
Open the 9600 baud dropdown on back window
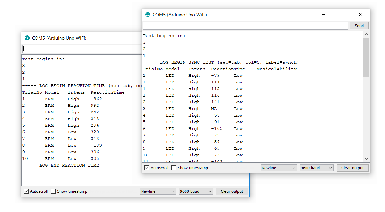pyautogui.click(x=196, y=191)
